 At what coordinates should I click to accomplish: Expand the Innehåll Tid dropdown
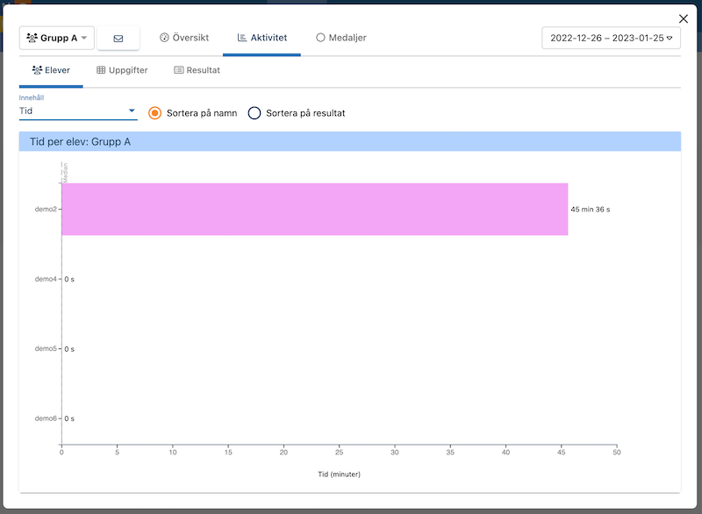[x=78, y=111]
